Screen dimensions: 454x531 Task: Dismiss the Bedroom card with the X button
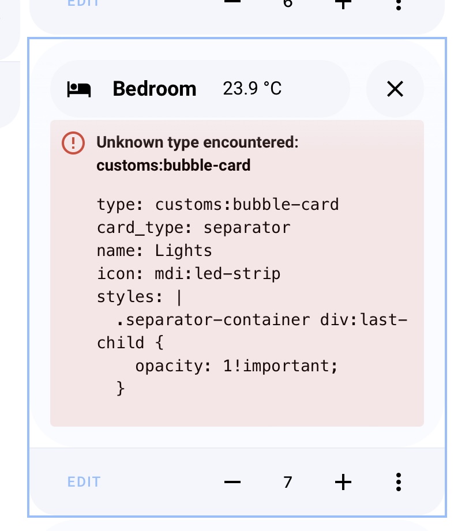coord(395,89)
